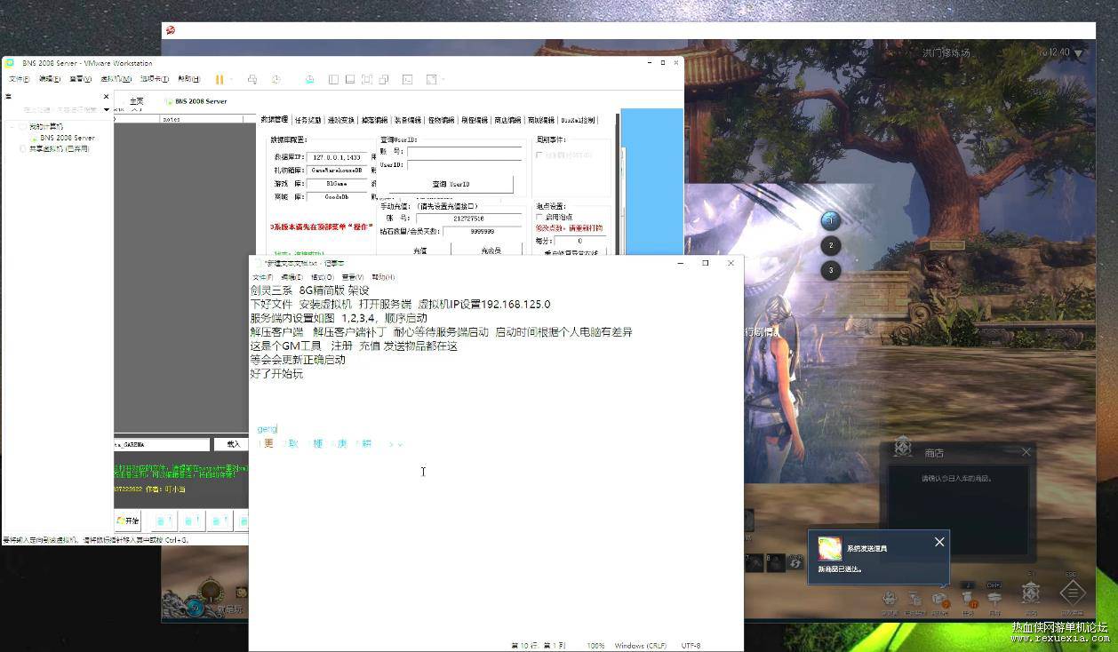This screenshot has height=652, width=1118.
Task: Click the 充值 button in the GM tool
Action: (x=419, y=250)
